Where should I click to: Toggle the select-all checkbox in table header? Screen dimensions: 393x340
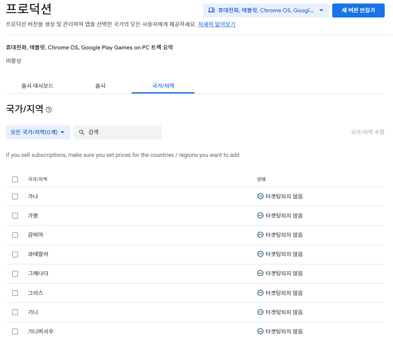pyautogui.click(x=15, y=179)
